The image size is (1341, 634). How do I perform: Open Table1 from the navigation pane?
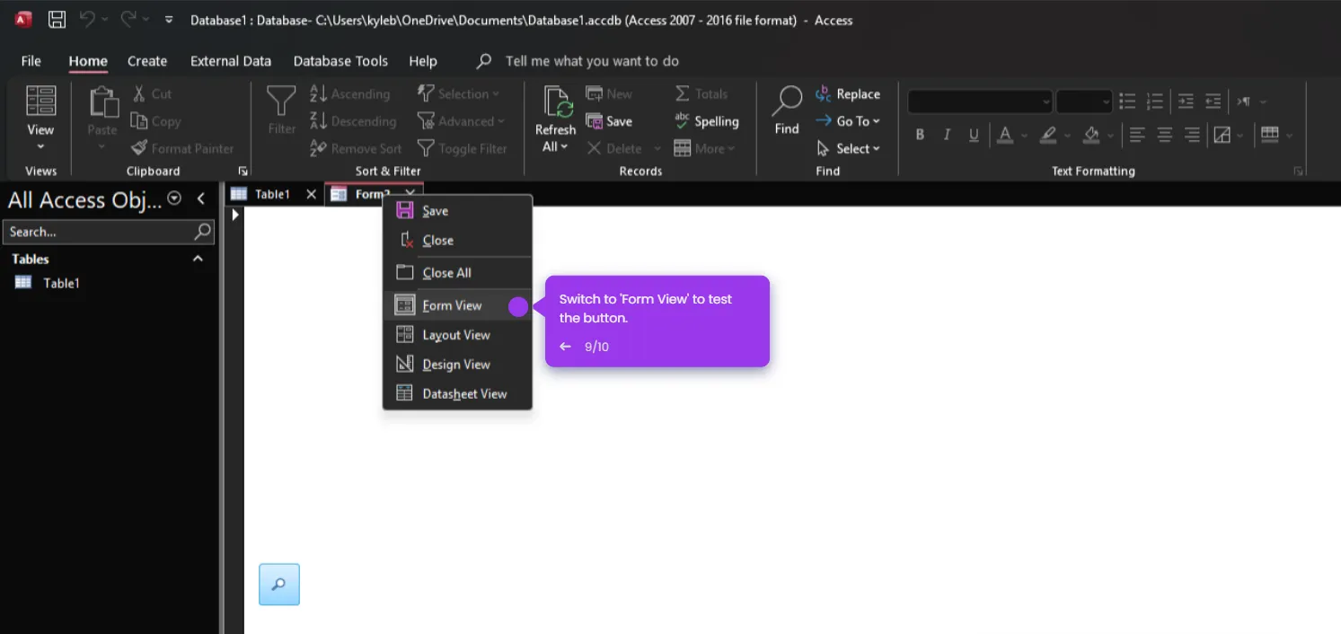(61, 282)
